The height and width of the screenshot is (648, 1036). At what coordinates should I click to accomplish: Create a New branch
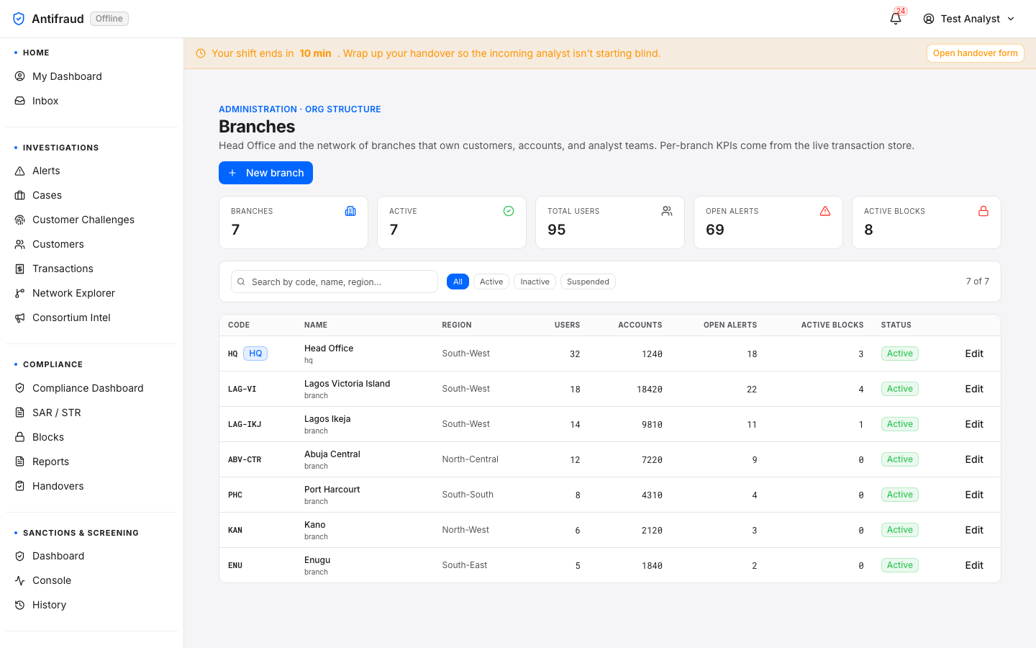[x=265, y=173]
